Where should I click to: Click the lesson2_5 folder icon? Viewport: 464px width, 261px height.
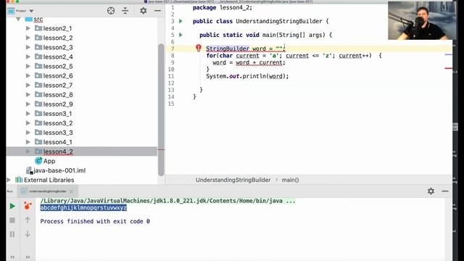(38, 66)
